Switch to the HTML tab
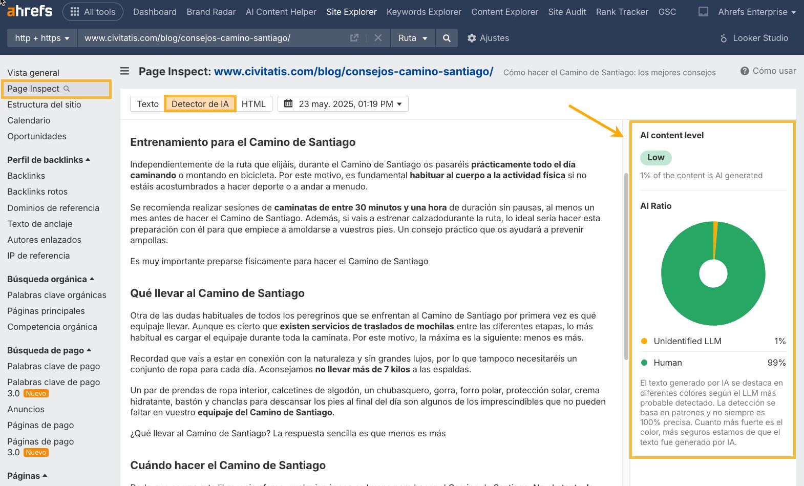Image resolution: width=804 pixels, height=486 pixels. tap(253, 104)
